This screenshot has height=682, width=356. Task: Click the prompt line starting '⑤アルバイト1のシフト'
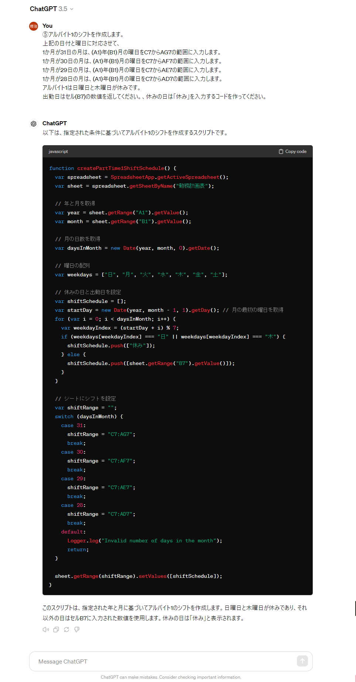click(x=83, y=34)
